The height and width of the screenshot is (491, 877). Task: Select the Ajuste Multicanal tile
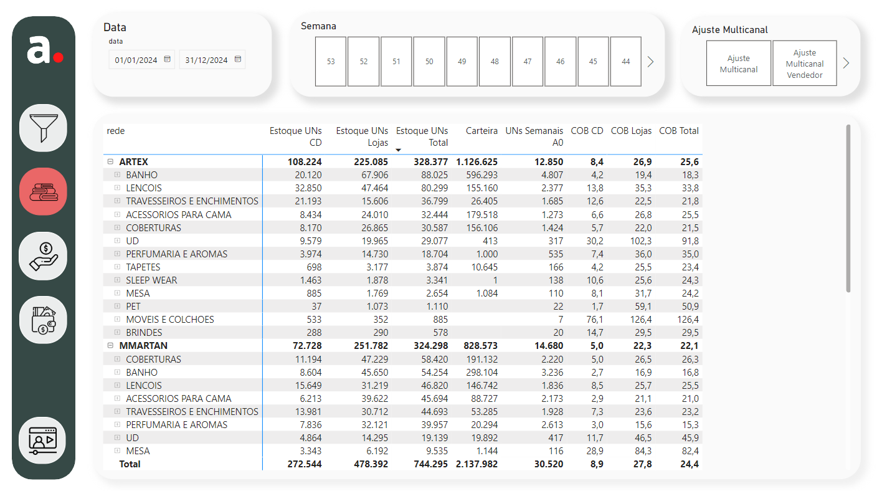(x=739, y=64)
